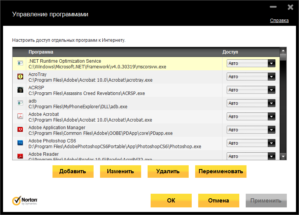Click path text ending 'mscorsvw.exe'
This screenshot has height=215, width=299.
click(x=97, y=67)
